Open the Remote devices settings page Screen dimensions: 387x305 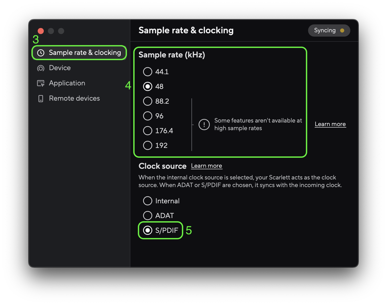coord(74,98)
